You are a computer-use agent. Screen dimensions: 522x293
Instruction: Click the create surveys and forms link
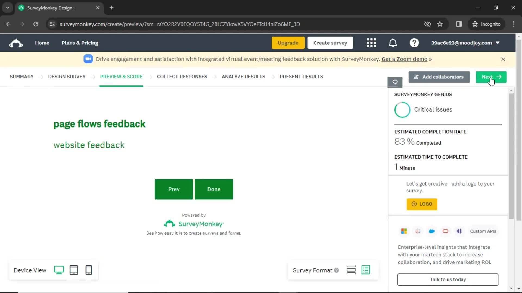pos(215,233)
